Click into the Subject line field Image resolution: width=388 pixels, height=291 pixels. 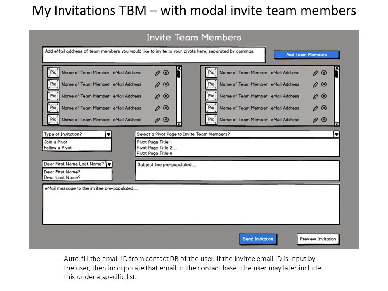tap(237, 171)
